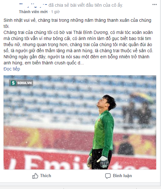Click the Thành viên mới badge

[x=33, y=12]
